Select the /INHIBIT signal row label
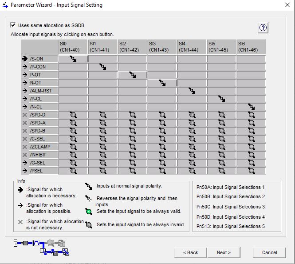The width and height of the screenshot is (295, 264). pos(43,155)
